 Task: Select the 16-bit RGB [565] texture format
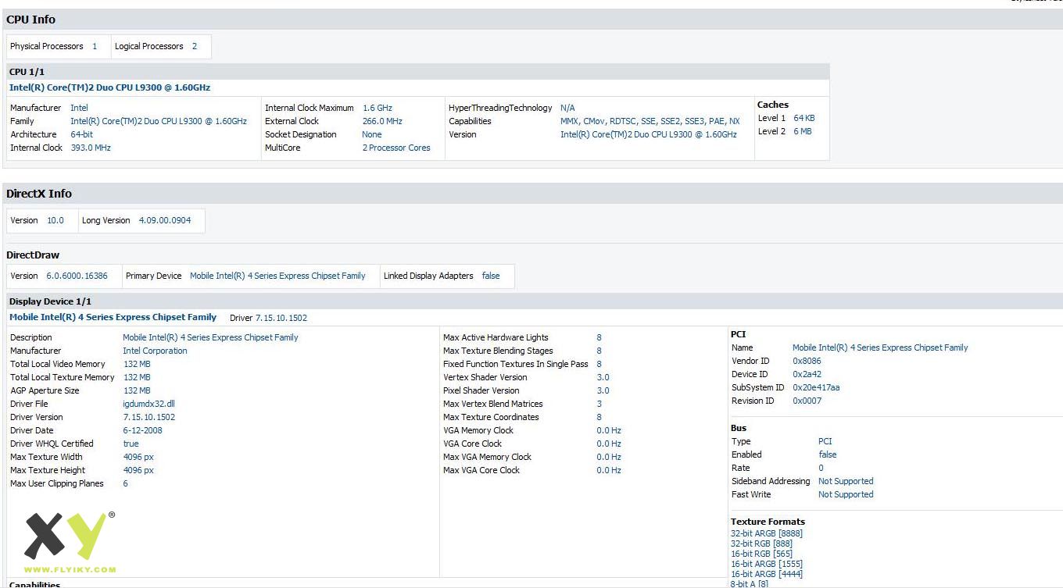point(761,554)
